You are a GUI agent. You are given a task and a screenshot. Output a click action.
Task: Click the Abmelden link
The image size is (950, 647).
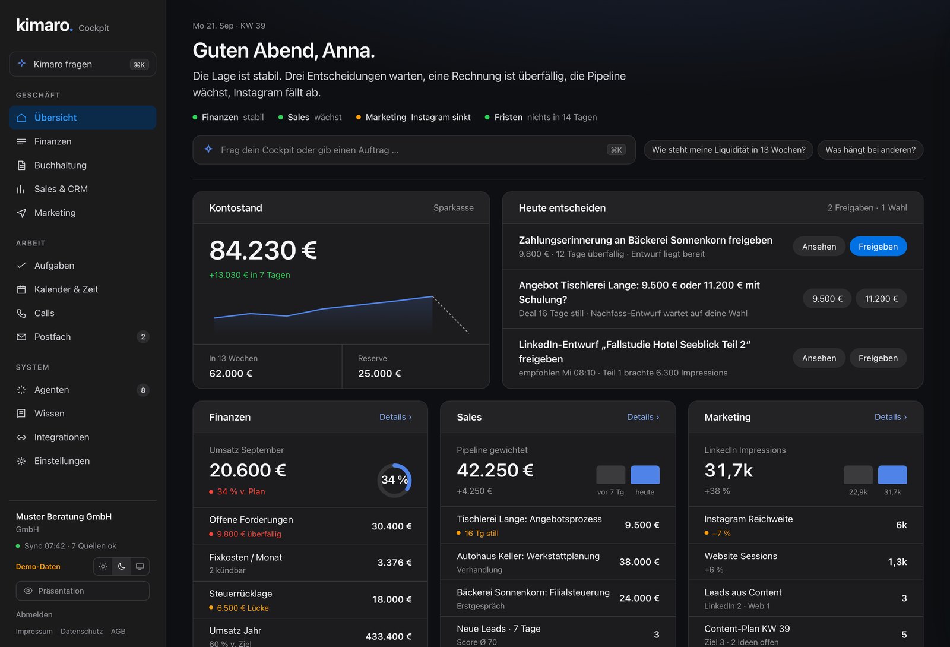click(34, 614)
